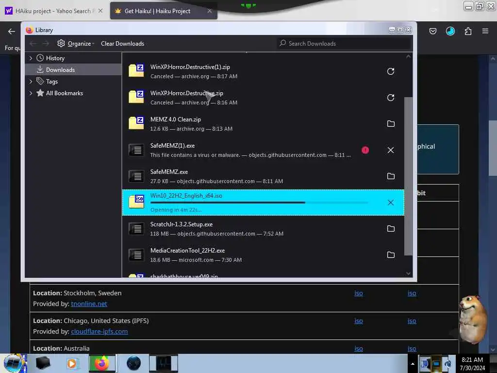Image resolution: width=497 pixels, height=373 pixels.
Task: Close the Get Haiku! tab
Action: [210, 11]
